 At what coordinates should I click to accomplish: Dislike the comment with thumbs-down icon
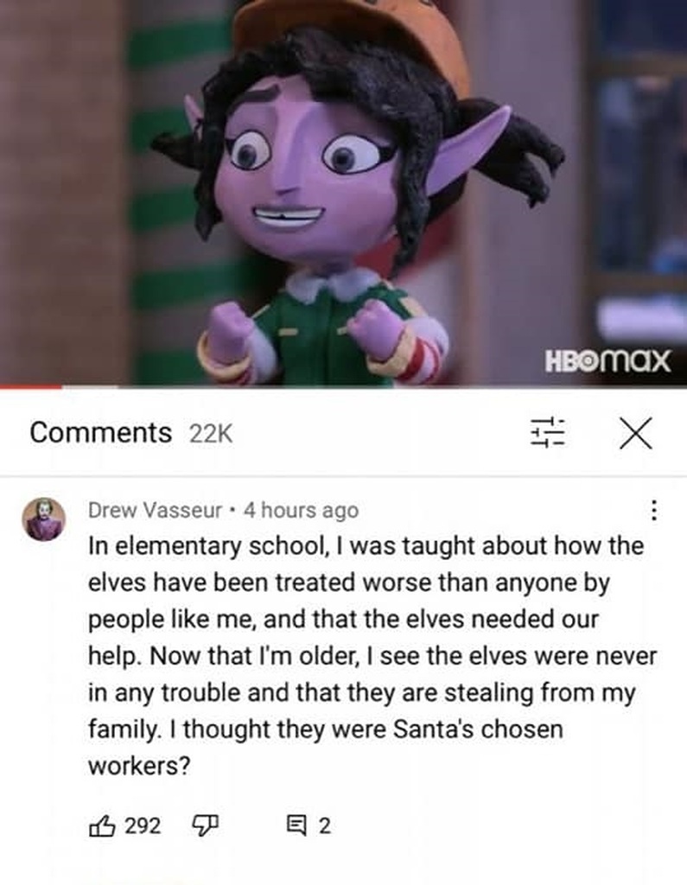pyautogui.click(x=206, y=825)
